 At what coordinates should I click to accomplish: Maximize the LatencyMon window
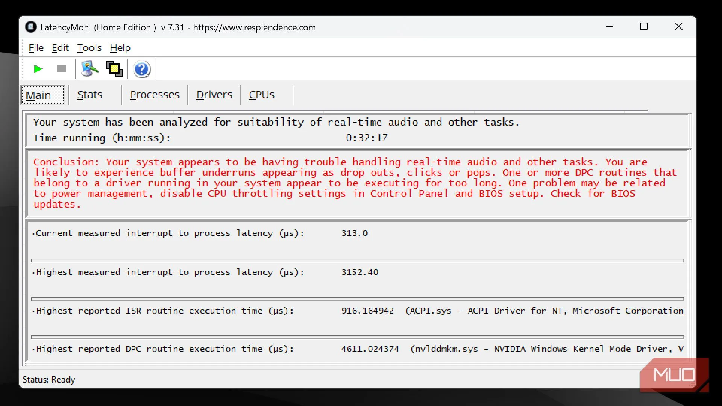coord(644,27)
